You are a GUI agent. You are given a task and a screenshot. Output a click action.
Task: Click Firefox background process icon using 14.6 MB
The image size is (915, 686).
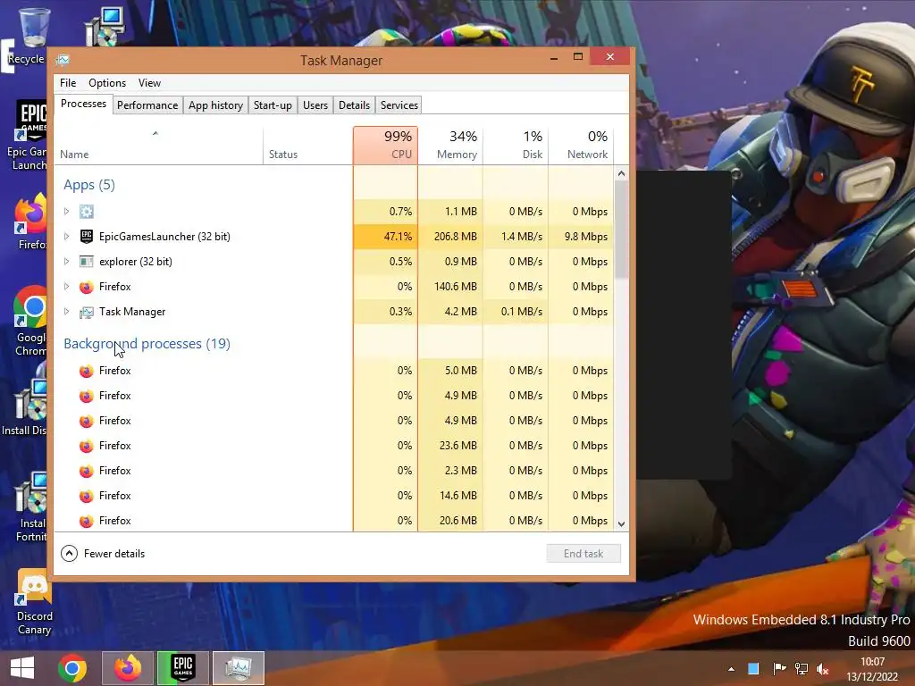coord(87,497)
